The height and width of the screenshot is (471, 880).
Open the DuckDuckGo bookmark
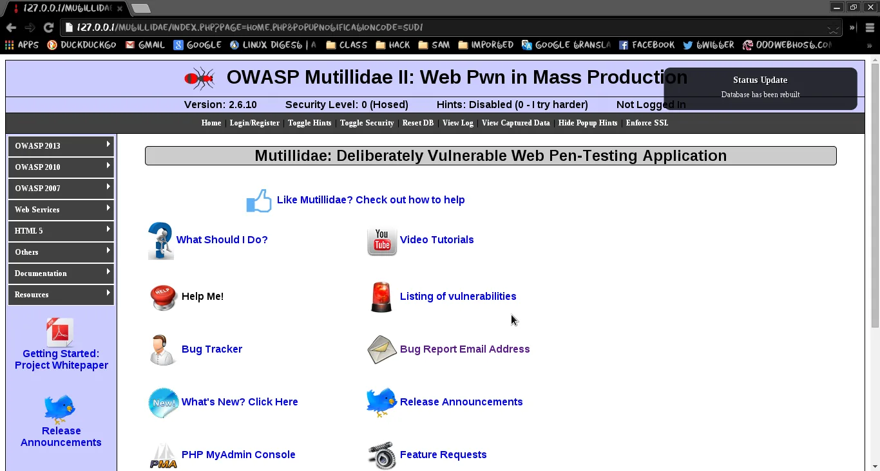click(82, 45)
